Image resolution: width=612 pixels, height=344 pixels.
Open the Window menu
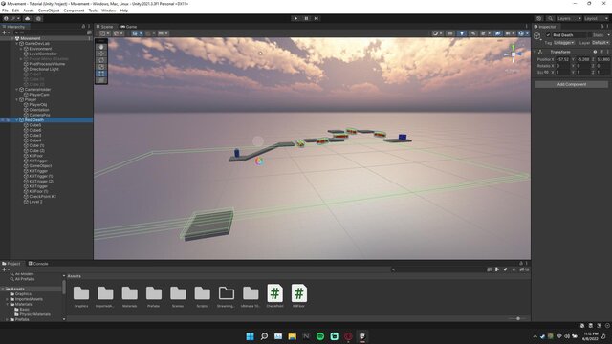(x=108, y=11)
